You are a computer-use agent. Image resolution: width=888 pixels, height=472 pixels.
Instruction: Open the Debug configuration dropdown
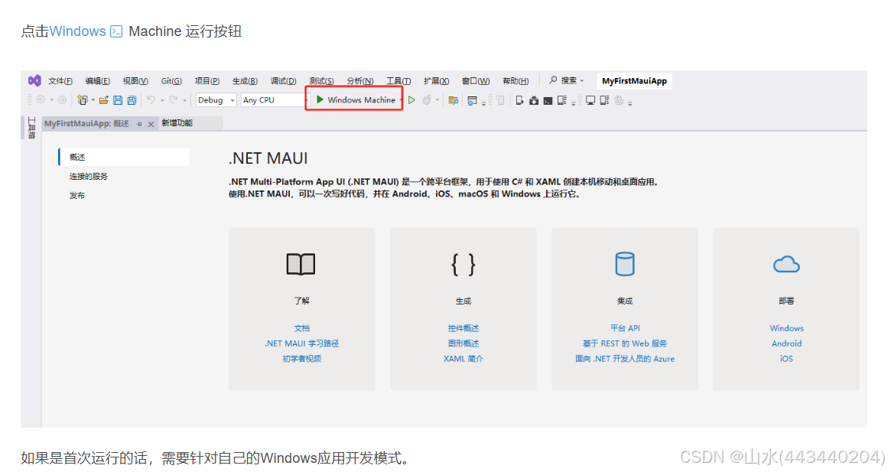pos(216,99)
